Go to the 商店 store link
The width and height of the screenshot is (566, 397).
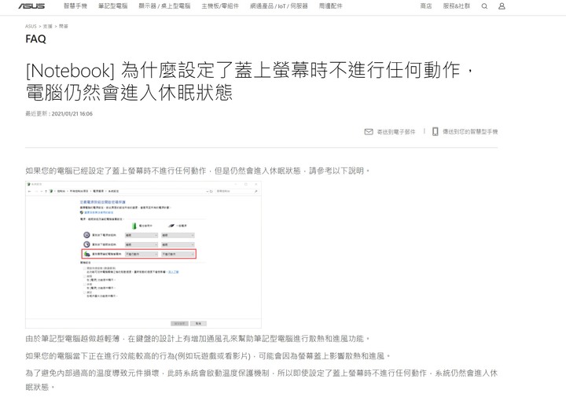426,6
